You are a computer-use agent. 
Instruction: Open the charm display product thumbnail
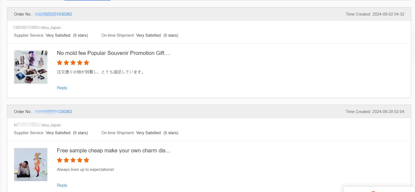31,164
